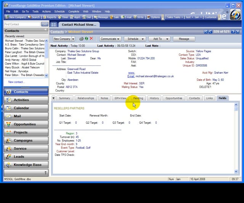Switch to the Relationships tab
Viewport: 244px width, 203px height.
[86, 98]
